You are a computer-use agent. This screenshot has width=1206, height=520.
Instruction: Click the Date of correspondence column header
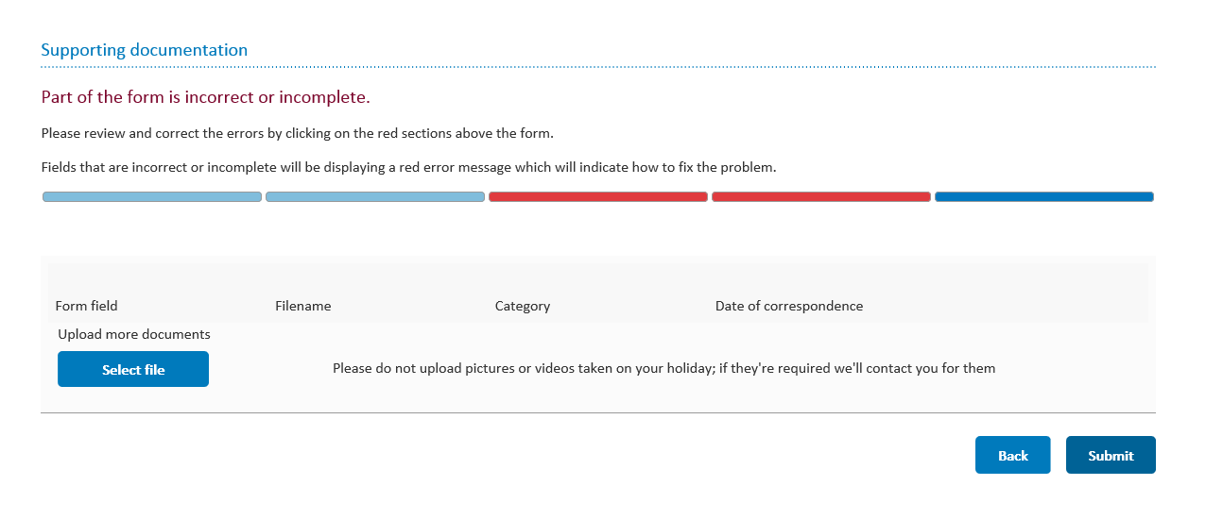pyautogui.click(x=789, y=306)
